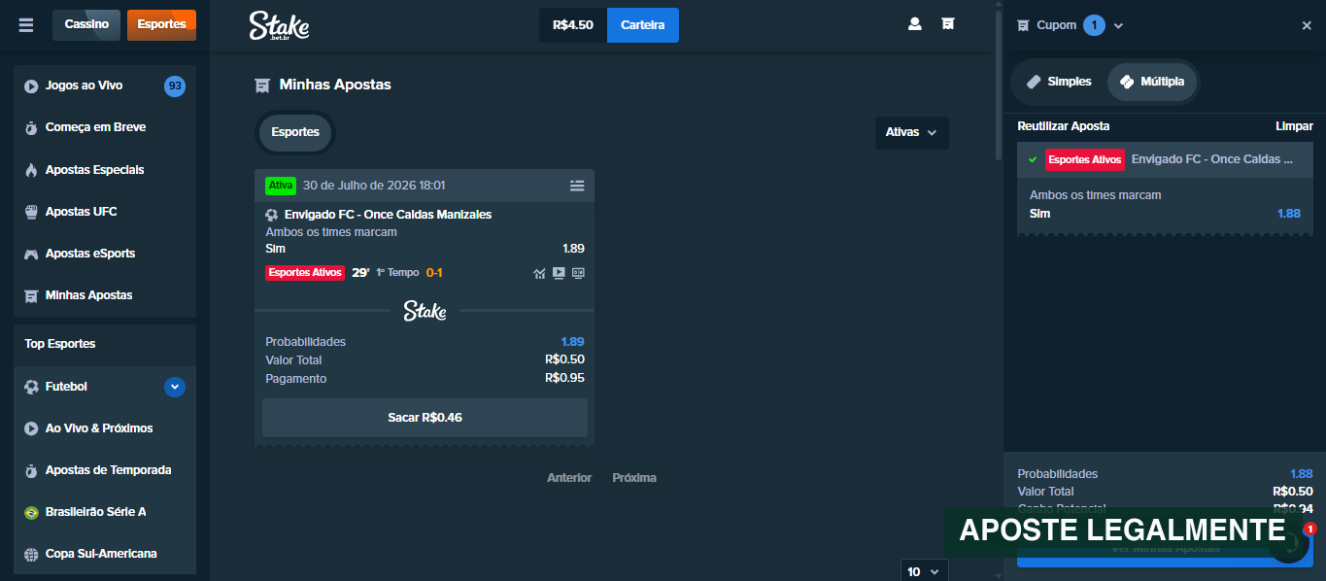Image resolution: width=1326 pixels, height=581 pixels.
Task: Open the bet slip icon in header
Action: tap(948, 24)
